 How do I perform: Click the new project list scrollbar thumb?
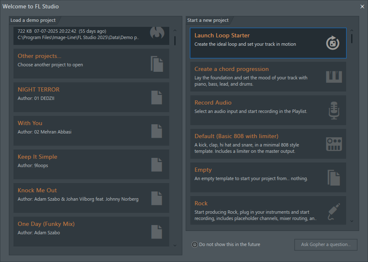click(352, 39)
